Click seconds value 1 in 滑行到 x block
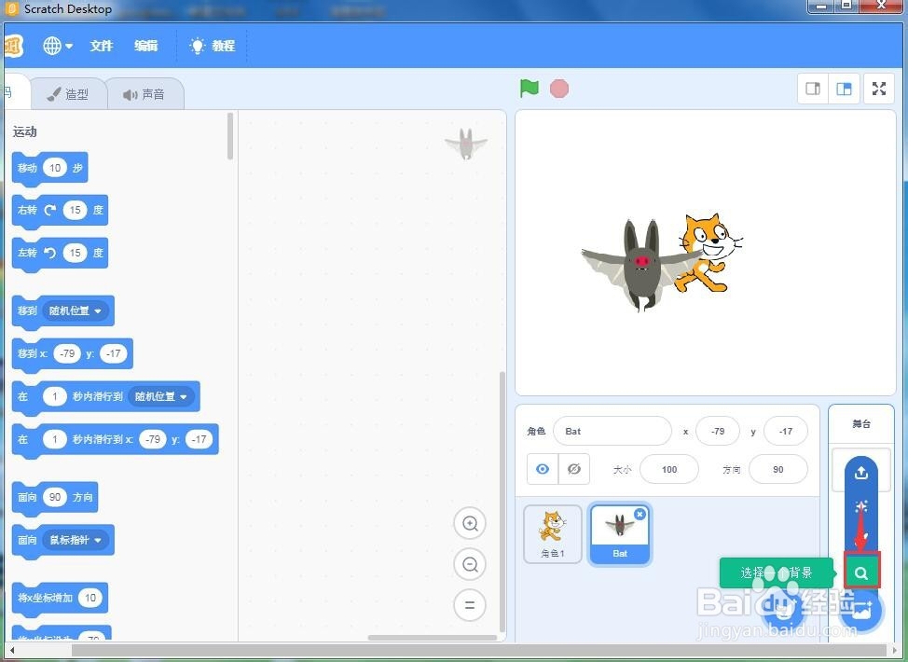Screen dimensions: 908x662 click(54, 439)
